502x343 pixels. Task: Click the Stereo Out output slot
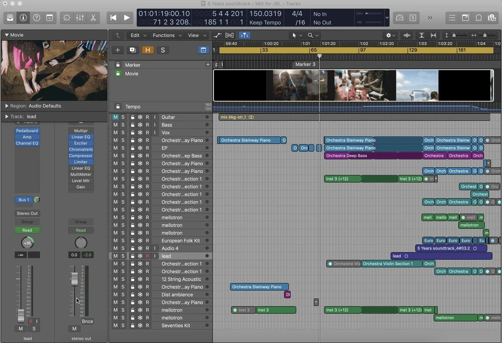pos(27,213)
